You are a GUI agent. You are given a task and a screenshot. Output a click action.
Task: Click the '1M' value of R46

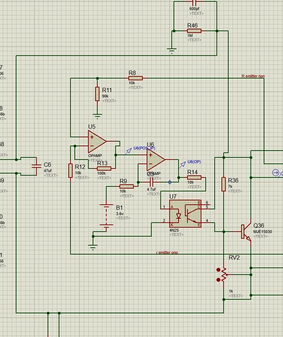tap(190, 35)
